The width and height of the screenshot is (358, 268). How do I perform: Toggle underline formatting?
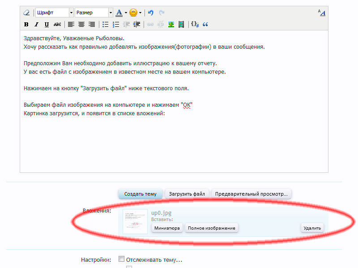pyautogui.click(x=47, y=25)
